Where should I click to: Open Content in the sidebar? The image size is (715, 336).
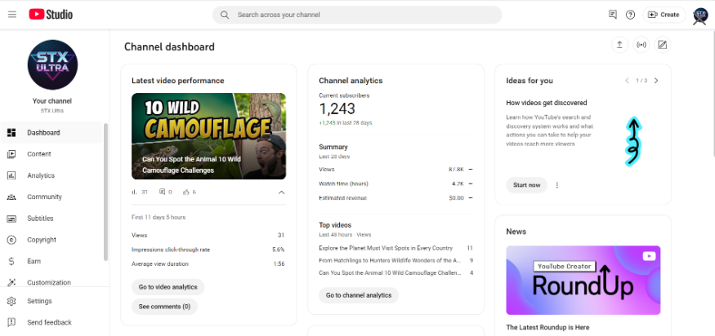point(51,154)
